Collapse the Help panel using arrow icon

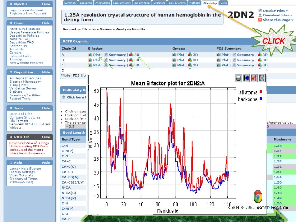[11, 162]
